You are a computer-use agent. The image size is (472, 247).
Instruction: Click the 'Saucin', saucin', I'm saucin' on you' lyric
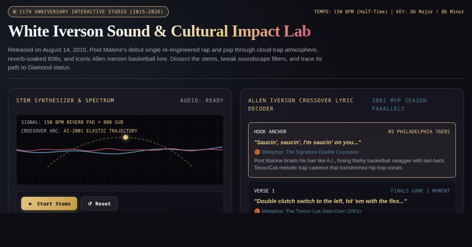click(308, 142)
